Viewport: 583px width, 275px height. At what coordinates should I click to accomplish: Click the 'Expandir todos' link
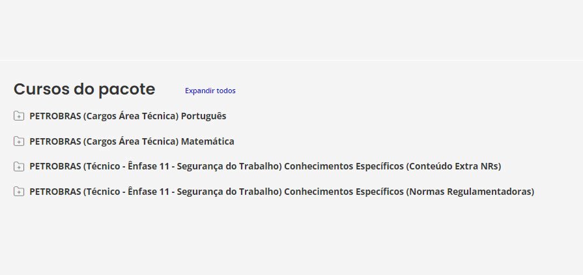click(210, 91)
